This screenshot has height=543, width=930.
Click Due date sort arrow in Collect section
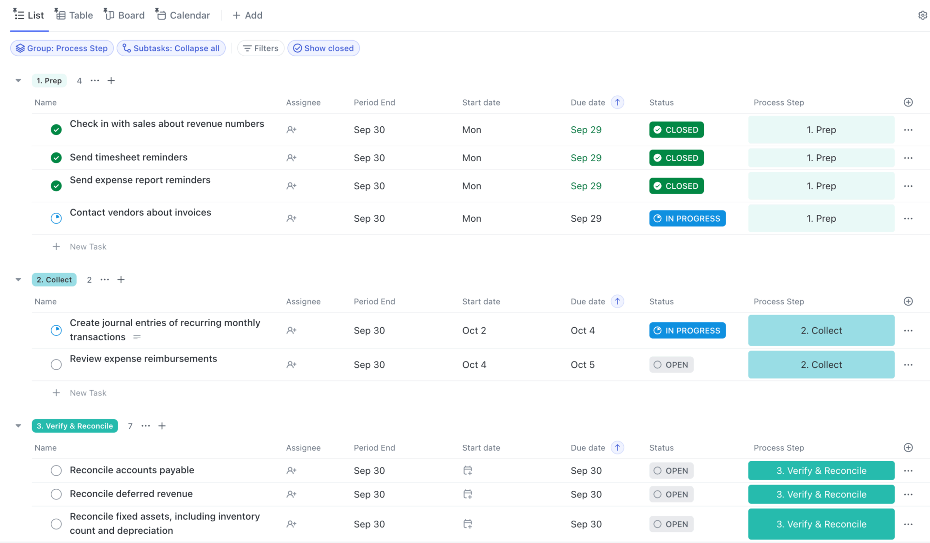617,302
